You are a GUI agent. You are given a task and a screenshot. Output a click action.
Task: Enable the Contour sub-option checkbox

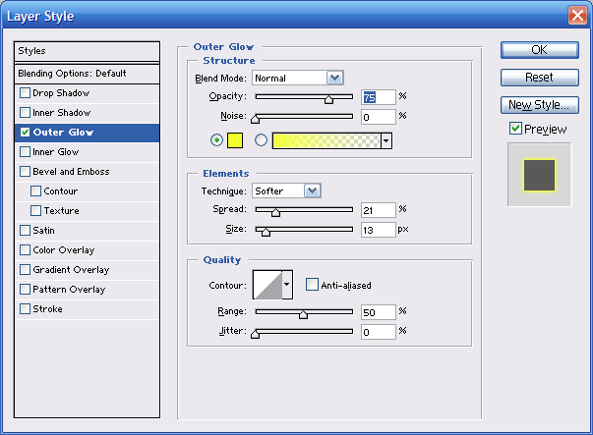[x=36, y=191]
